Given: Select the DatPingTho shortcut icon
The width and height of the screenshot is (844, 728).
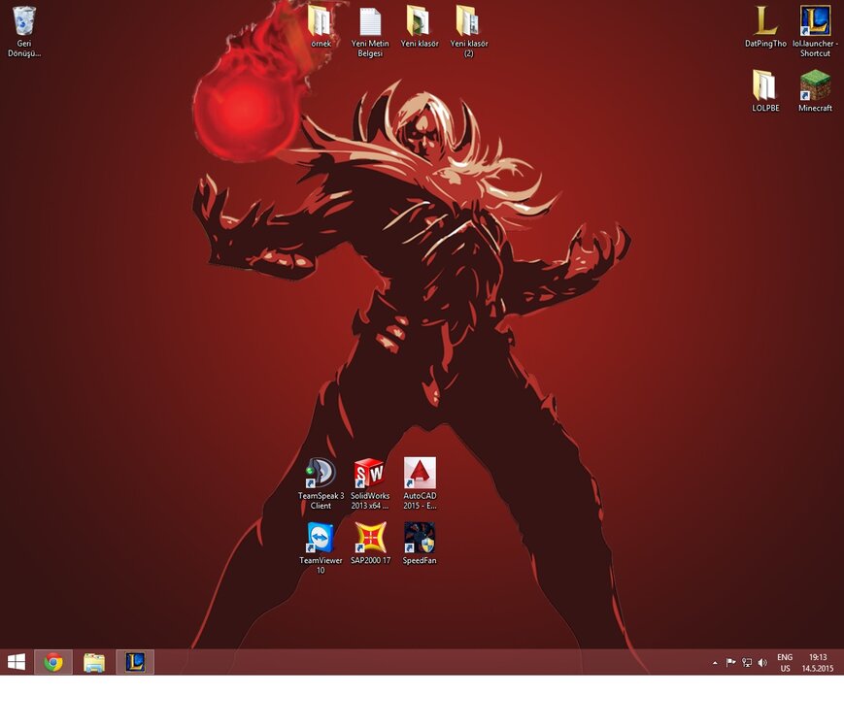Looking at the screenshot, I should tap(765, 21).
